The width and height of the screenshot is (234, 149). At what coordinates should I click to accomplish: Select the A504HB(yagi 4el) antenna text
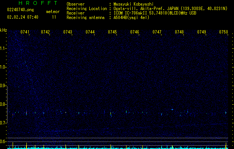point(131,18)
